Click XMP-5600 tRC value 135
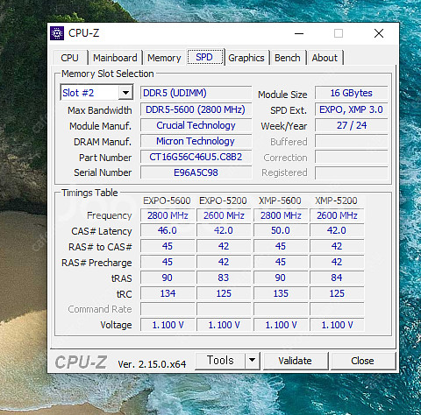 coord(281,293)
